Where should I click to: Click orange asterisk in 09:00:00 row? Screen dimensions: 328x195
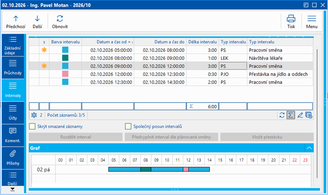click(44, 66)
